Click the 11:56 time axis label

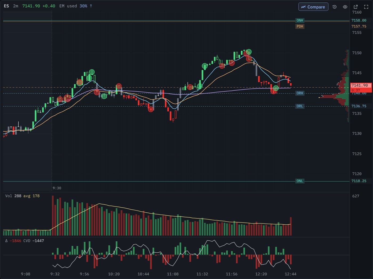pyautogui.click(x=232, y=274)
